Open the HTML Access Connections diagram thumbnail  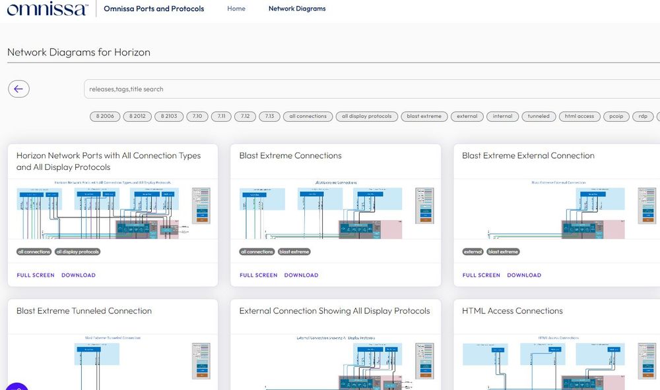pyautogui.click(x=557, y=362)
